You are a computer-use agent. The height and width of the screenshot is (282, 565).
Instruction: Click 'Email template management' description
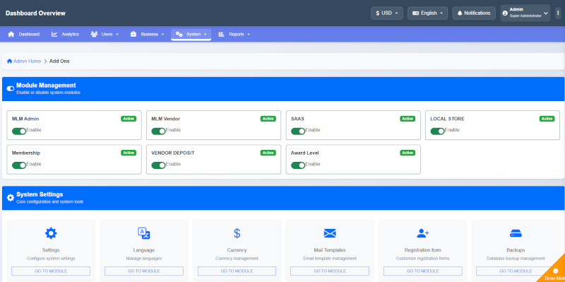click(x=330, y=259)
